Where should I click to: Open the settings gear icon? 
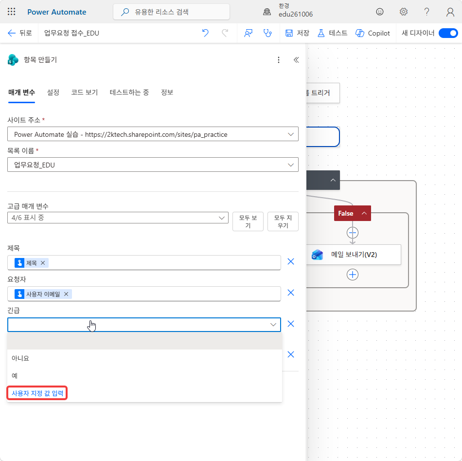click(403, 12)
